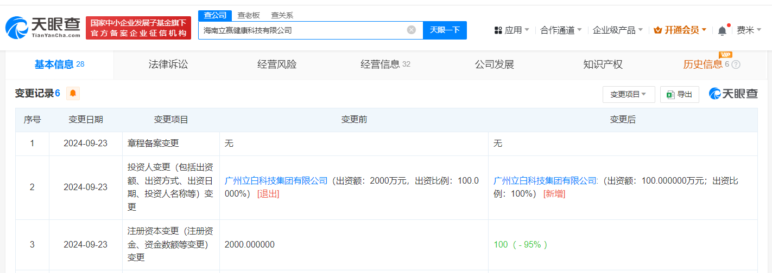This screenshot has height=273, width=772.
Task: Click the TianYanCha watermark logo beside 导出
Action: point(733,94)
